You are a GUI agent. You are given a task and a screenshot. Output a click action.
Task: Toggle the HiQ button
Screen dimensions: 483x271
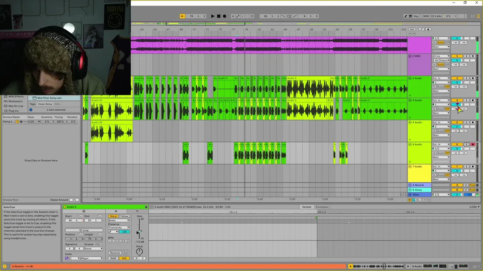(x=124, y=258)
